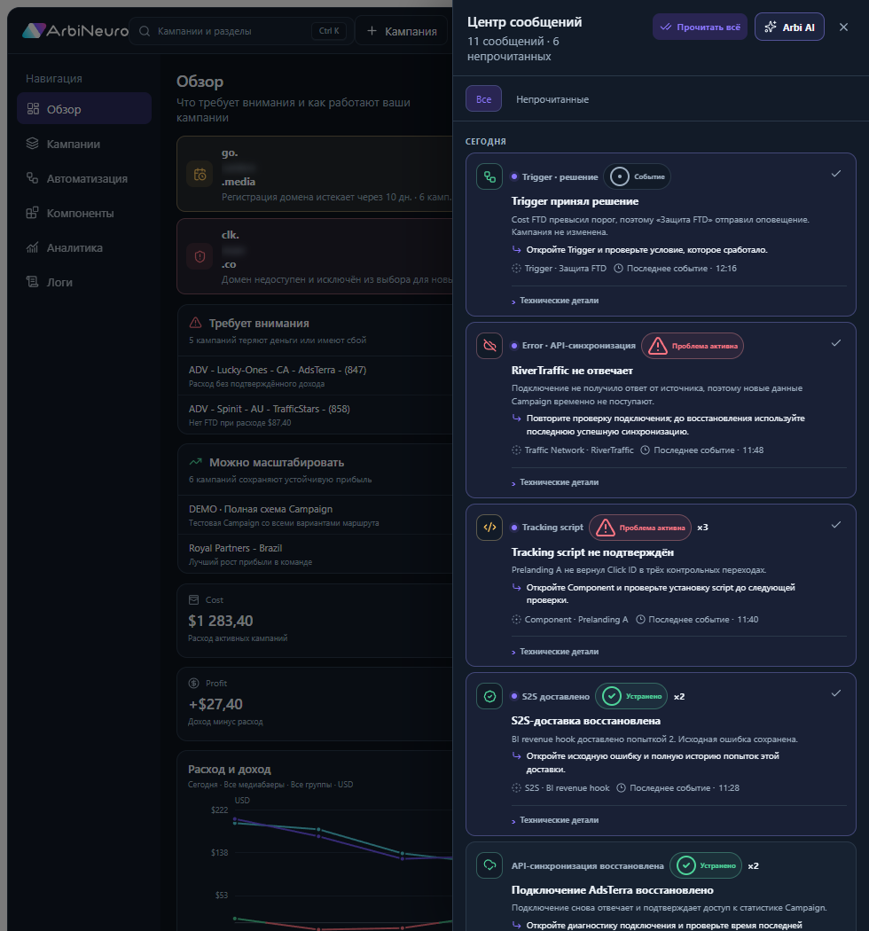Click the clk .co domain shield icon
Viewport: 869px width, 931px height.
pyautogui.click(x=200, y=256)
